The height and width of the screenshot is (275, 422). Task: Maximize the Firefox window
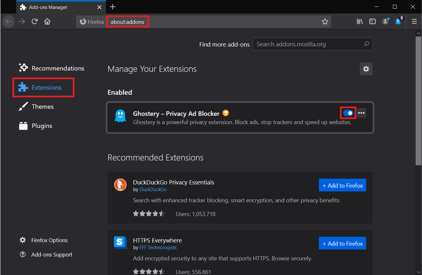click(x=395, y=7)
